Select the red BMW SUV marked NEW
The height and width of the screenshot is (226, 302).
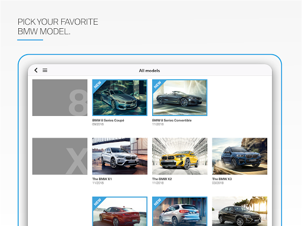(120, 211)
